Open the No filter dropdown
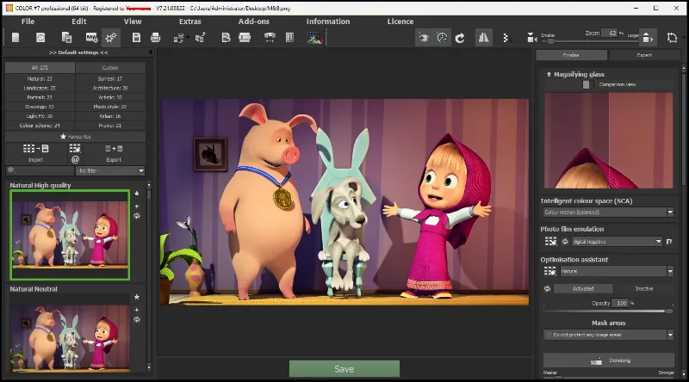 (110, 171)
